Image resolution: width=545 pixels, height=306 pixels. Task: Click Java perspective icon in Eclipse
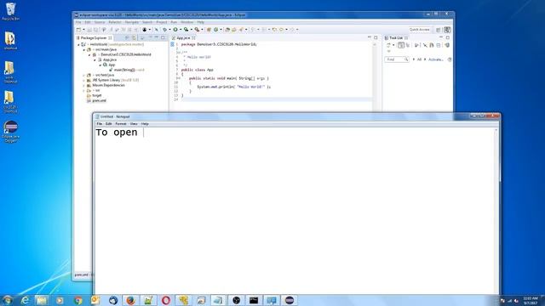tap(447, 30)
